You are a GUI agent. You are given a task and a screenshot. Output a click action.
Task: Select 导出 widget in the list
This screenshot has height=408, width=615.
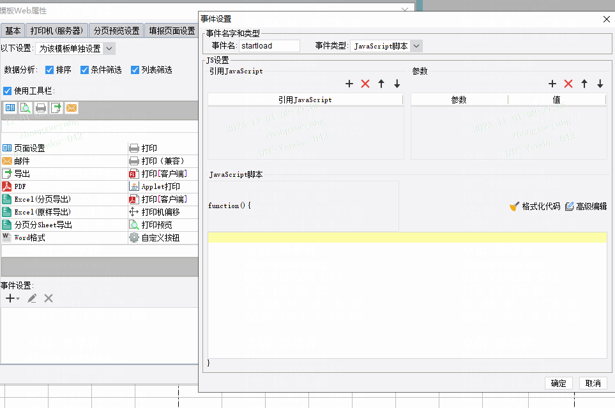(65, 174)
